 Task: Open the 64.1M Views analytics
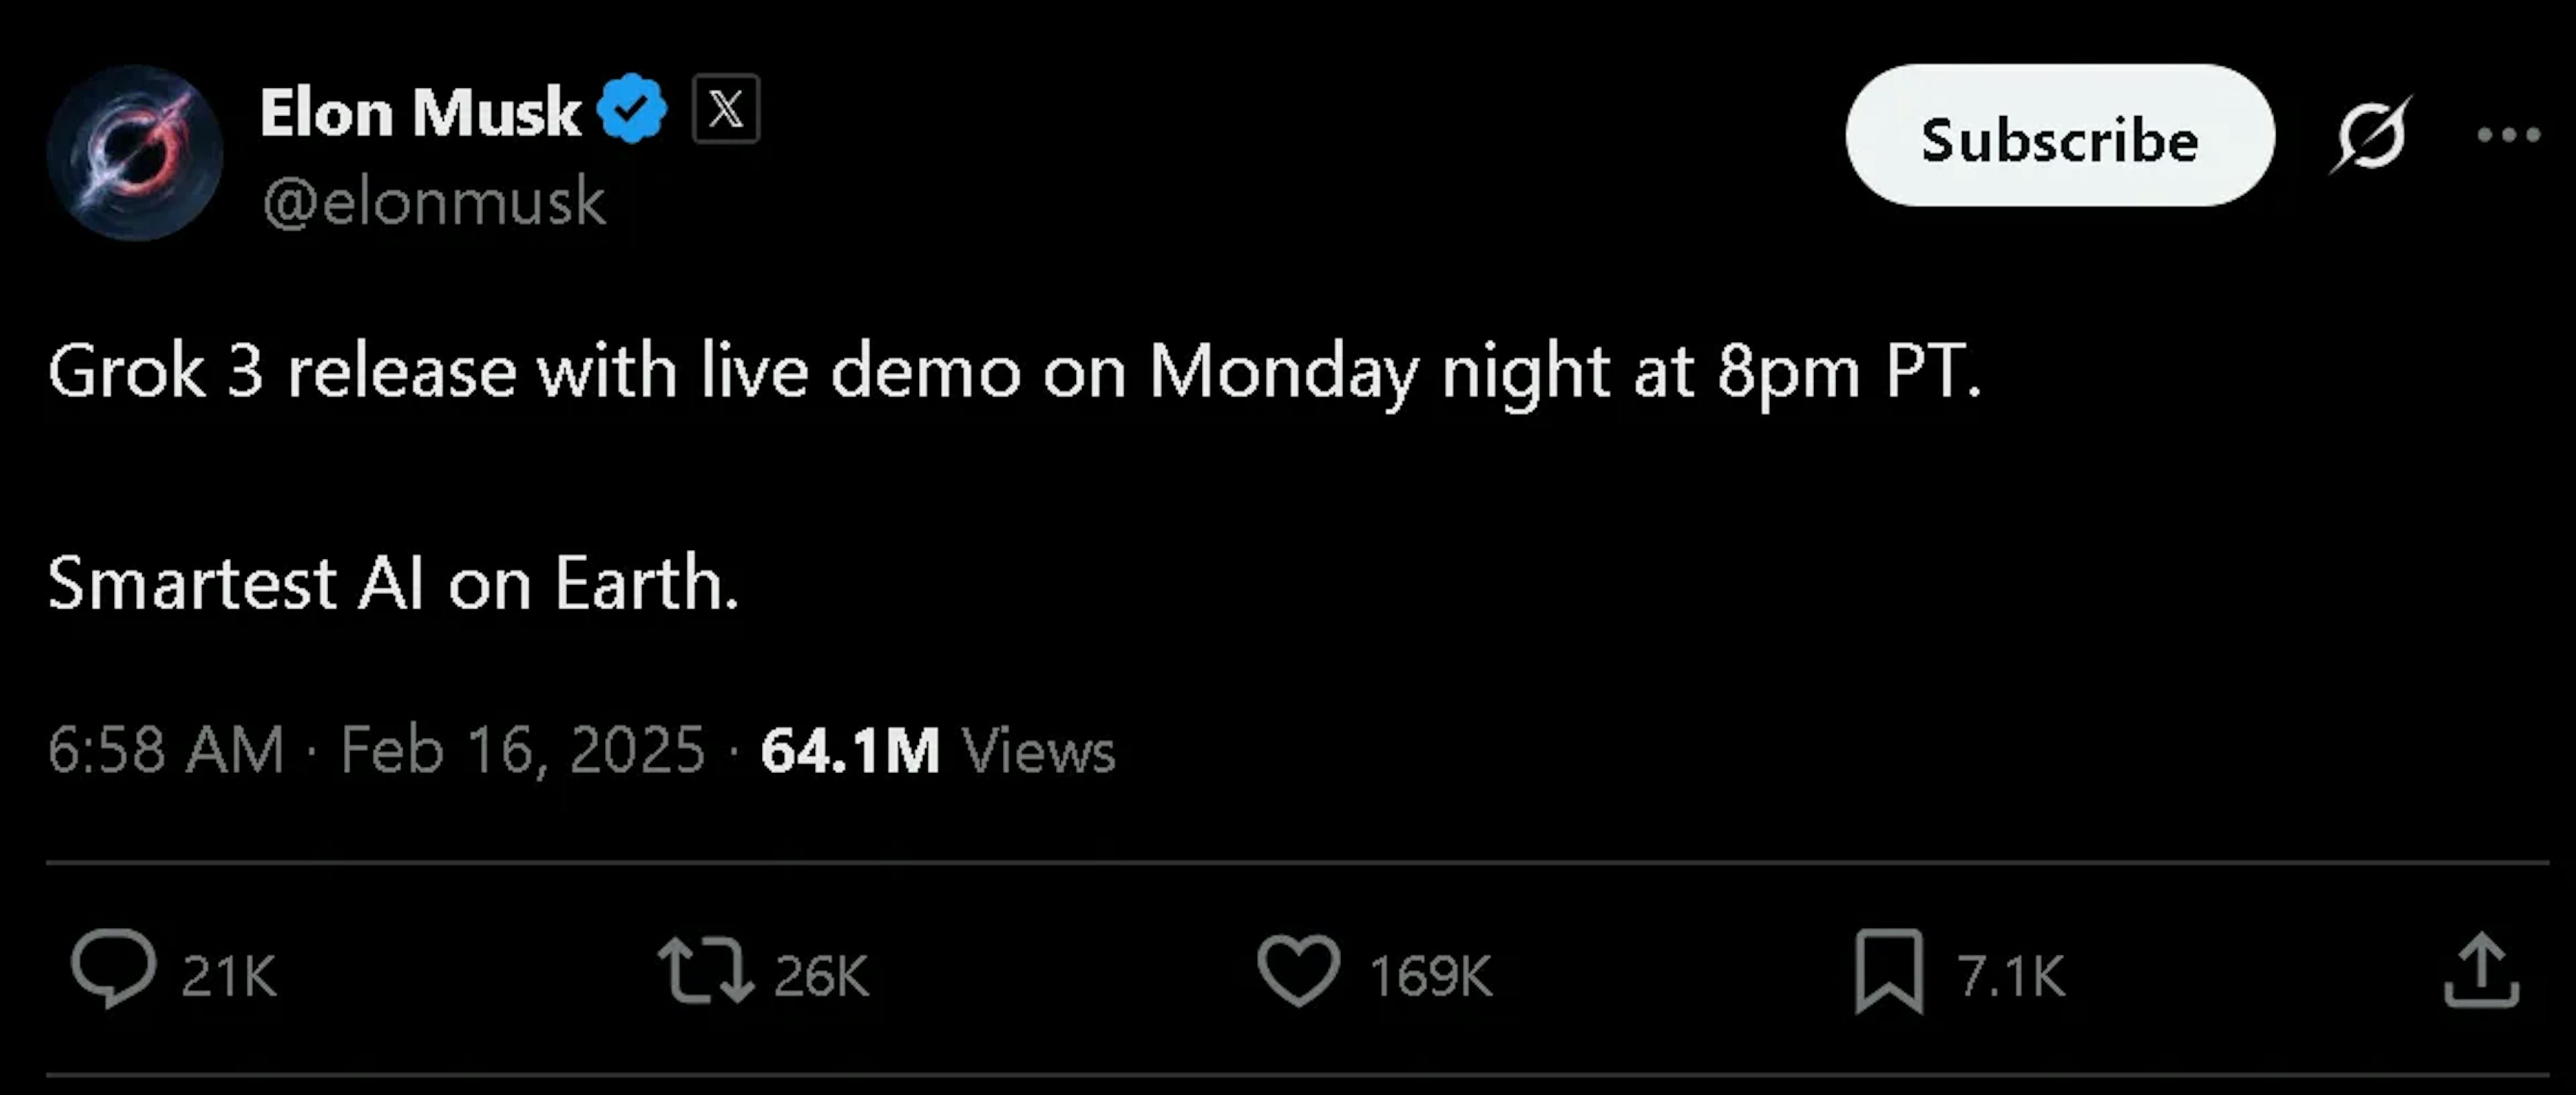[937, 750]
